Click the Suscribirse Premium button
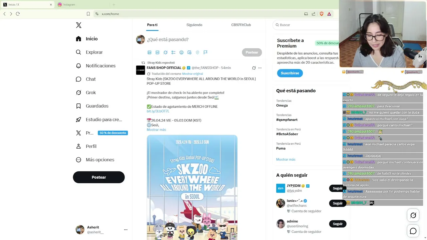The width and height of the screenshot is (427, 240). click(x=290, y=73)
